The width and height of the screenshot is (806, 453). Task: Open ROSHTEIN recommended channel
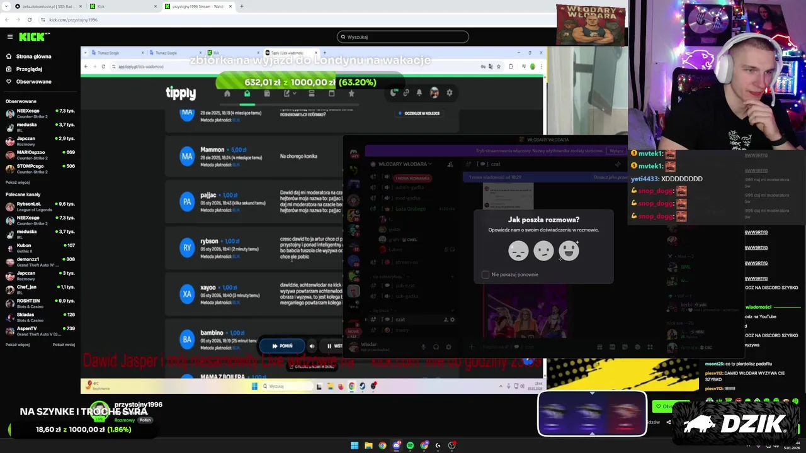(40, 303)
